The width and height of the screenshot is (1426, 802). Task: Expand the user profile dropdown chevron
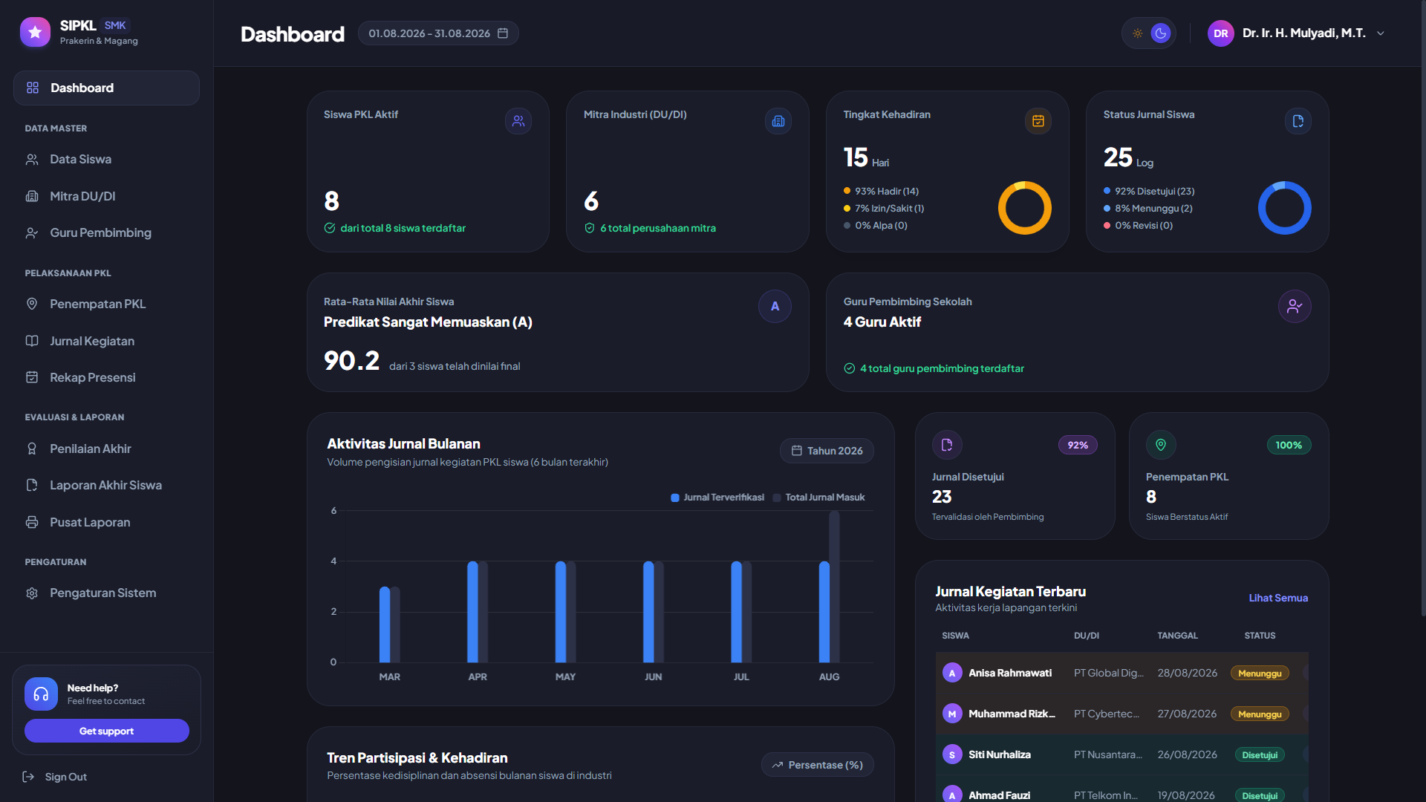(x=1381, y=33)
